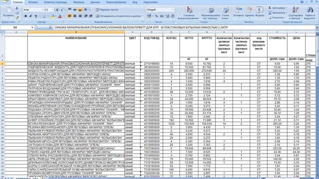
Task: Expand the formula bar with the arrow
Action: tap(317, 27)
